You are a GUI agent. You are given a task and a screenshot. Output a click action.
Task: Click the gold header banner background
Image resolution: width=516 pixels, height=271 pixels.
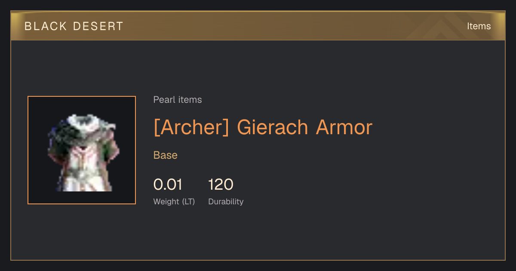point(258,26)
